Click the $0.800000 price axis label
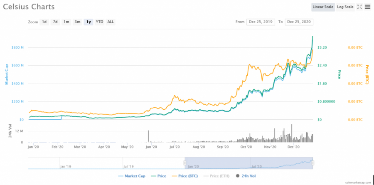374x185 pixels. click(326, 101)
